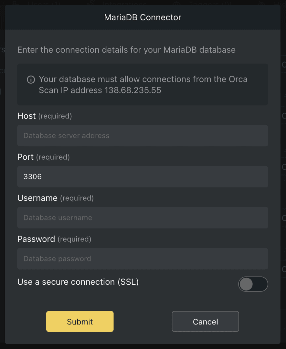Click the Cancel button
This screenshot has height=349, width=286.
pyautogui.click(x=205, y=322)
